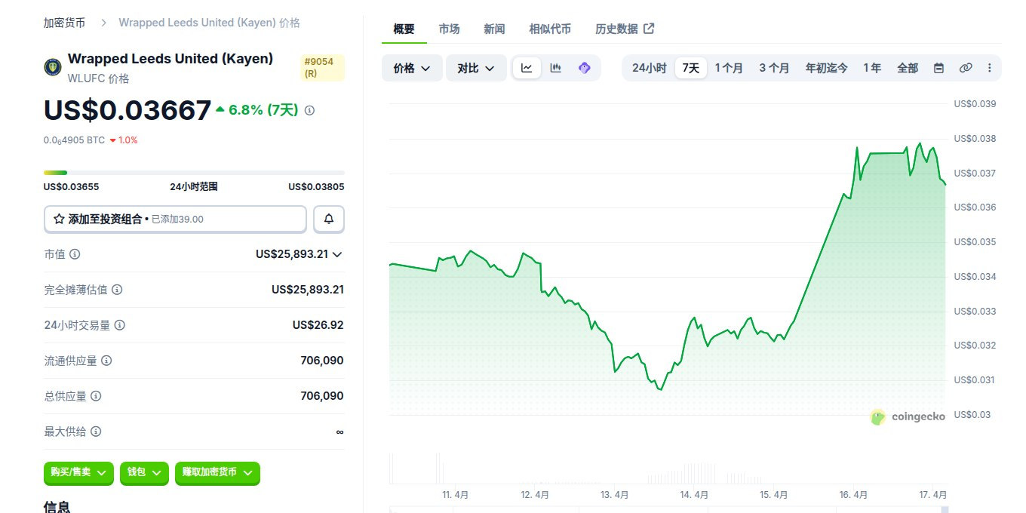Open the 购买/出卖 dropdown
1026x513 pixels.
(78, 473)
